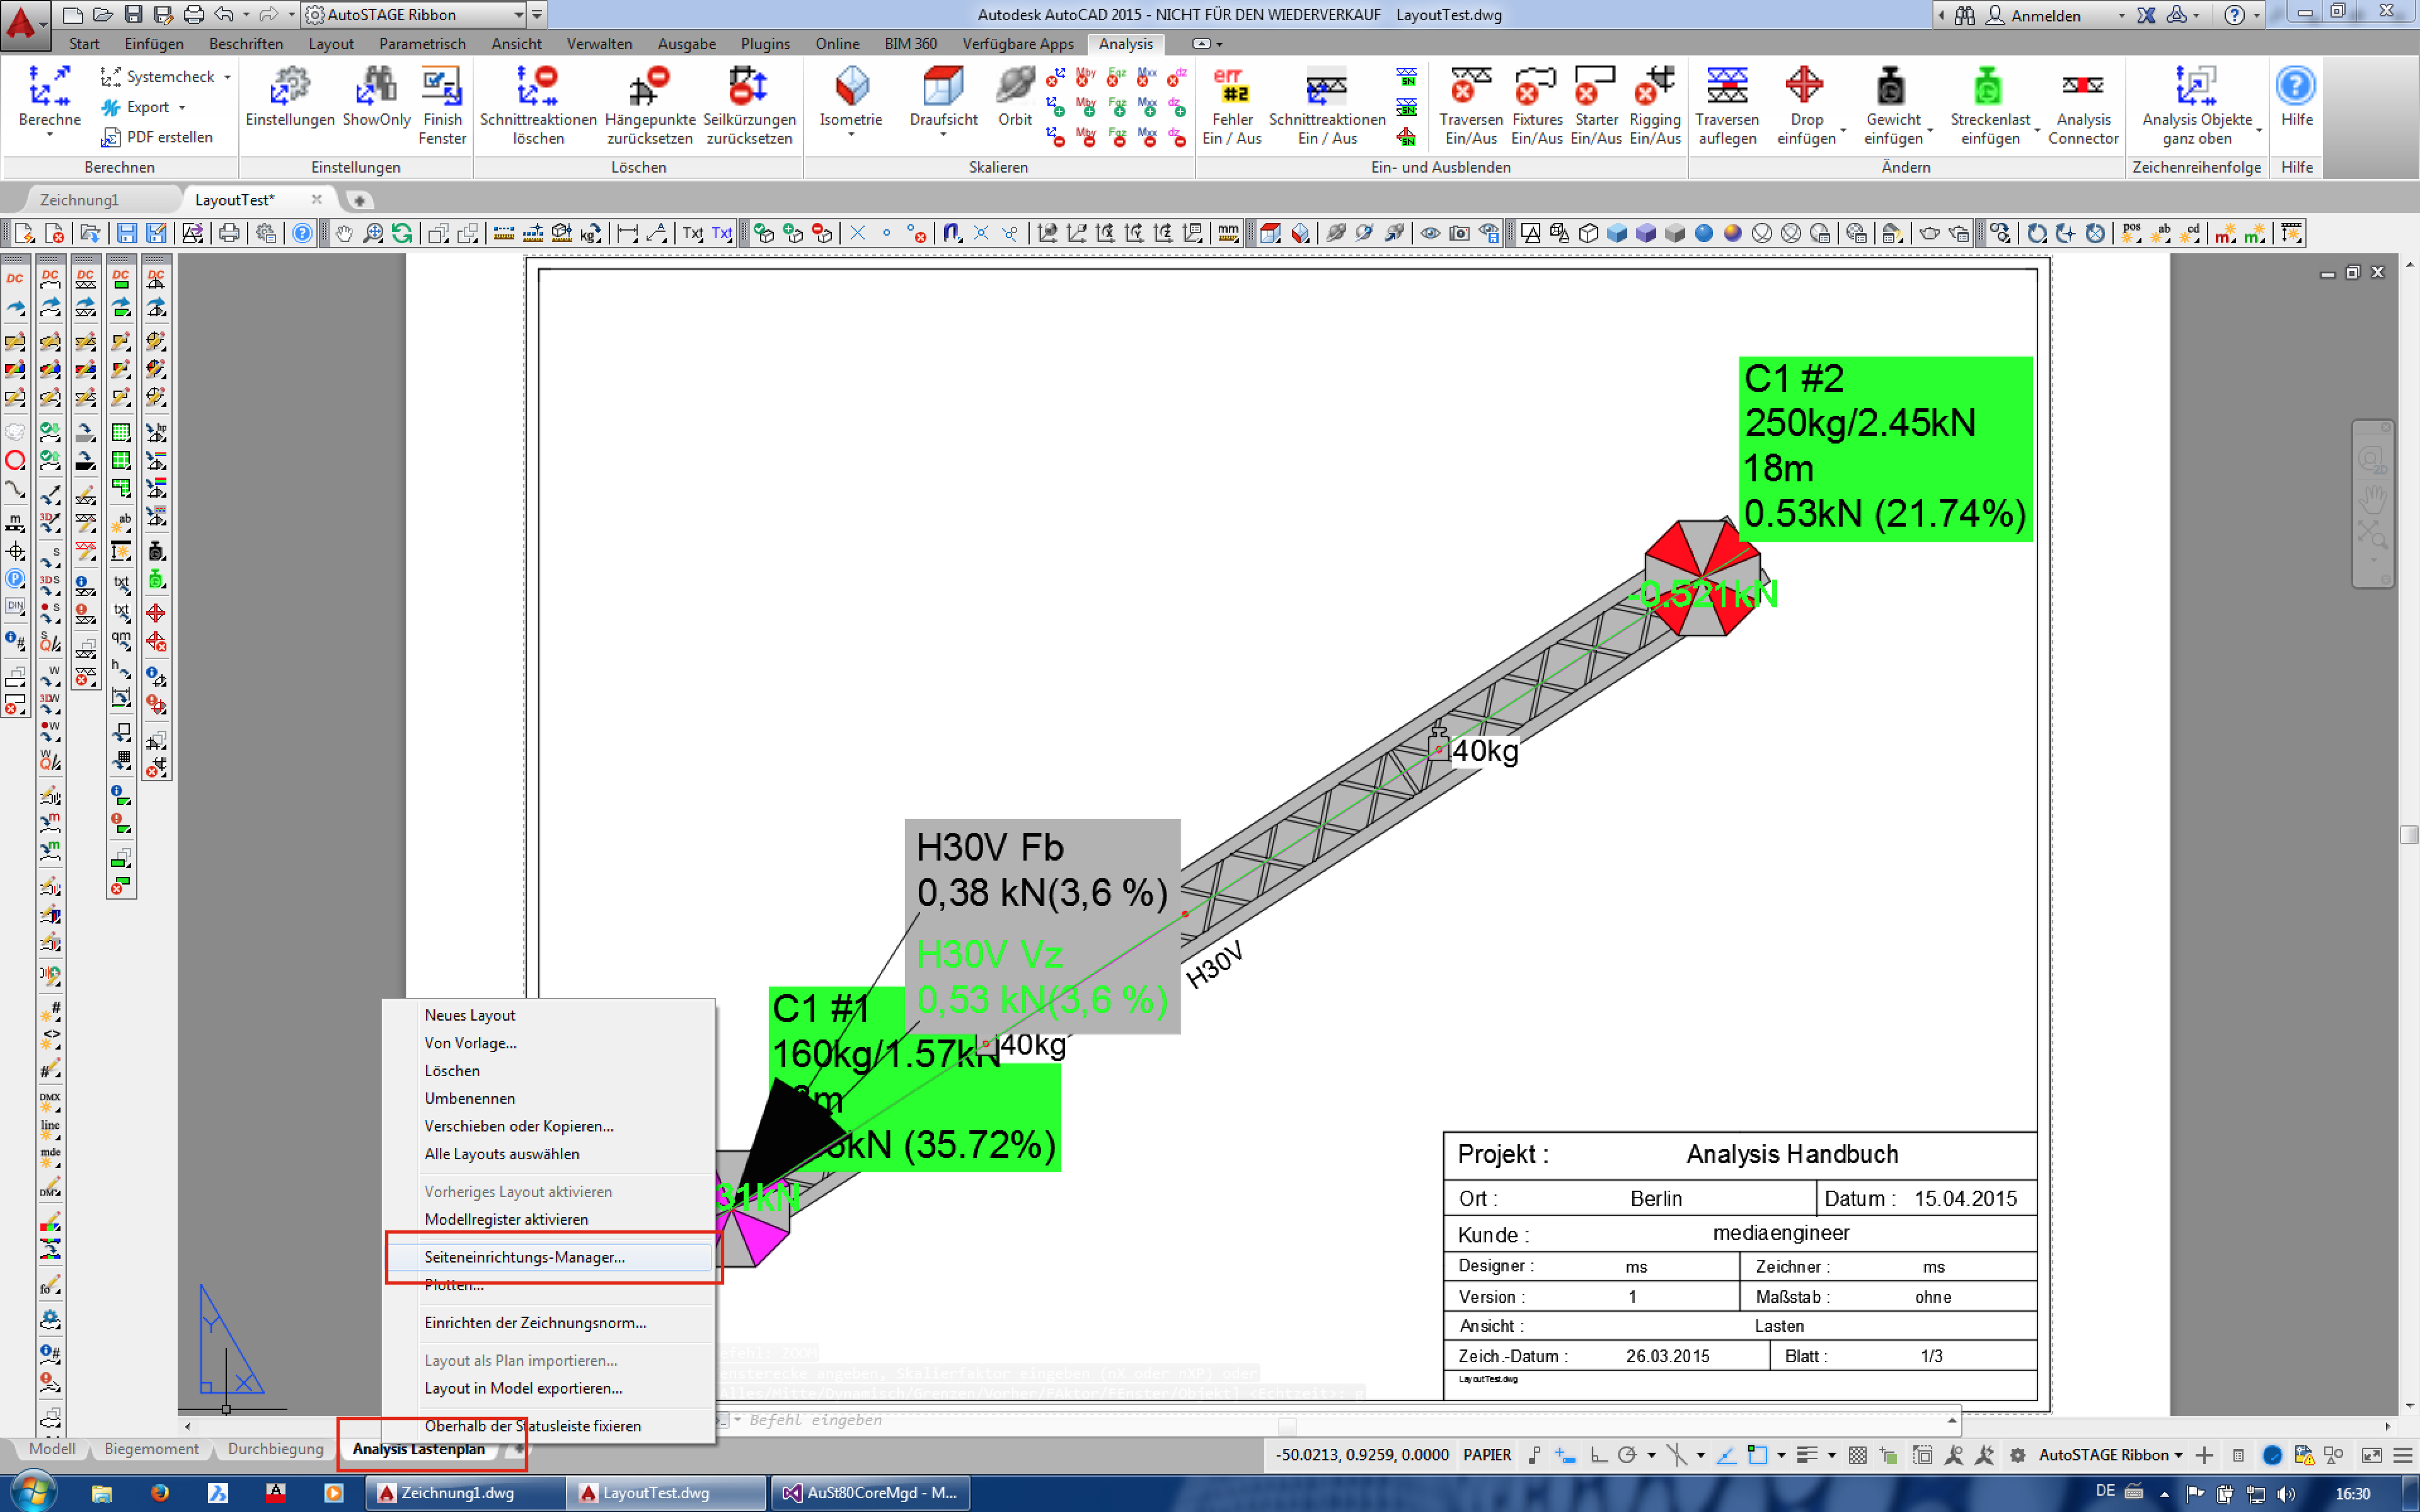Toggle Fehler Ein / Aus

coord(1231,87)
